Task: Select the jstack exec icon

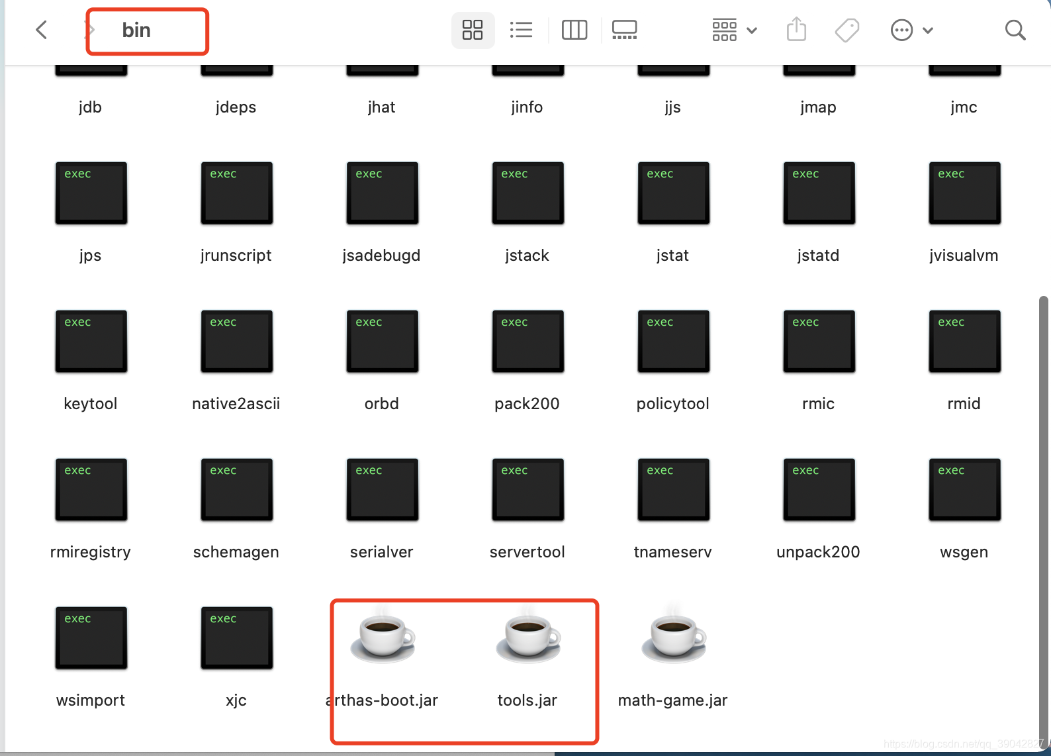Action: [x=528, y=193]
